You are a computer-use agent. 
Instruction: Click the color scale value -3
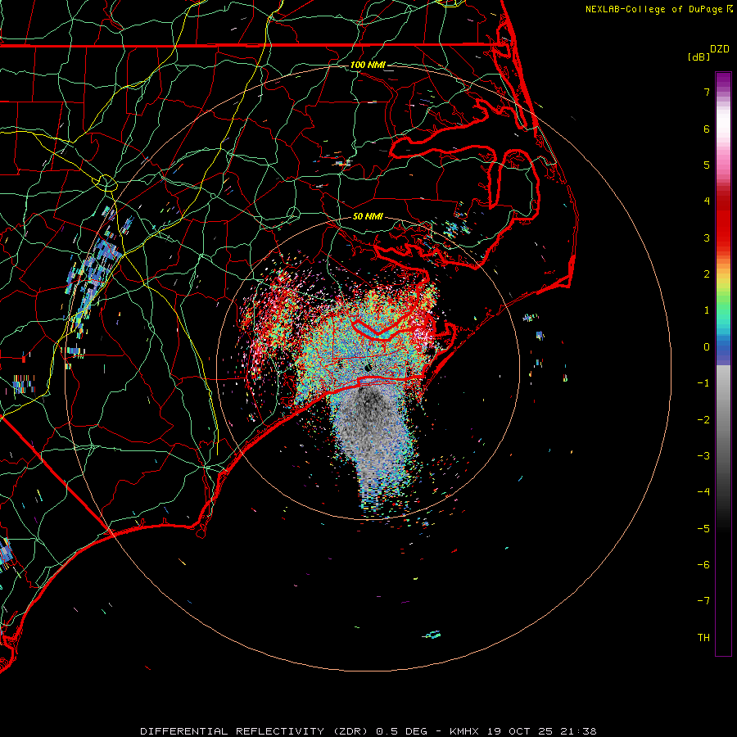703,456
